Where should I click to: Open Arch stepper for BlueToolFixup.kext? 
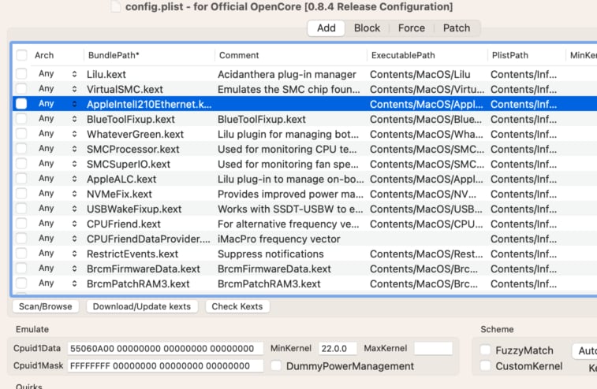pos(74,119)
